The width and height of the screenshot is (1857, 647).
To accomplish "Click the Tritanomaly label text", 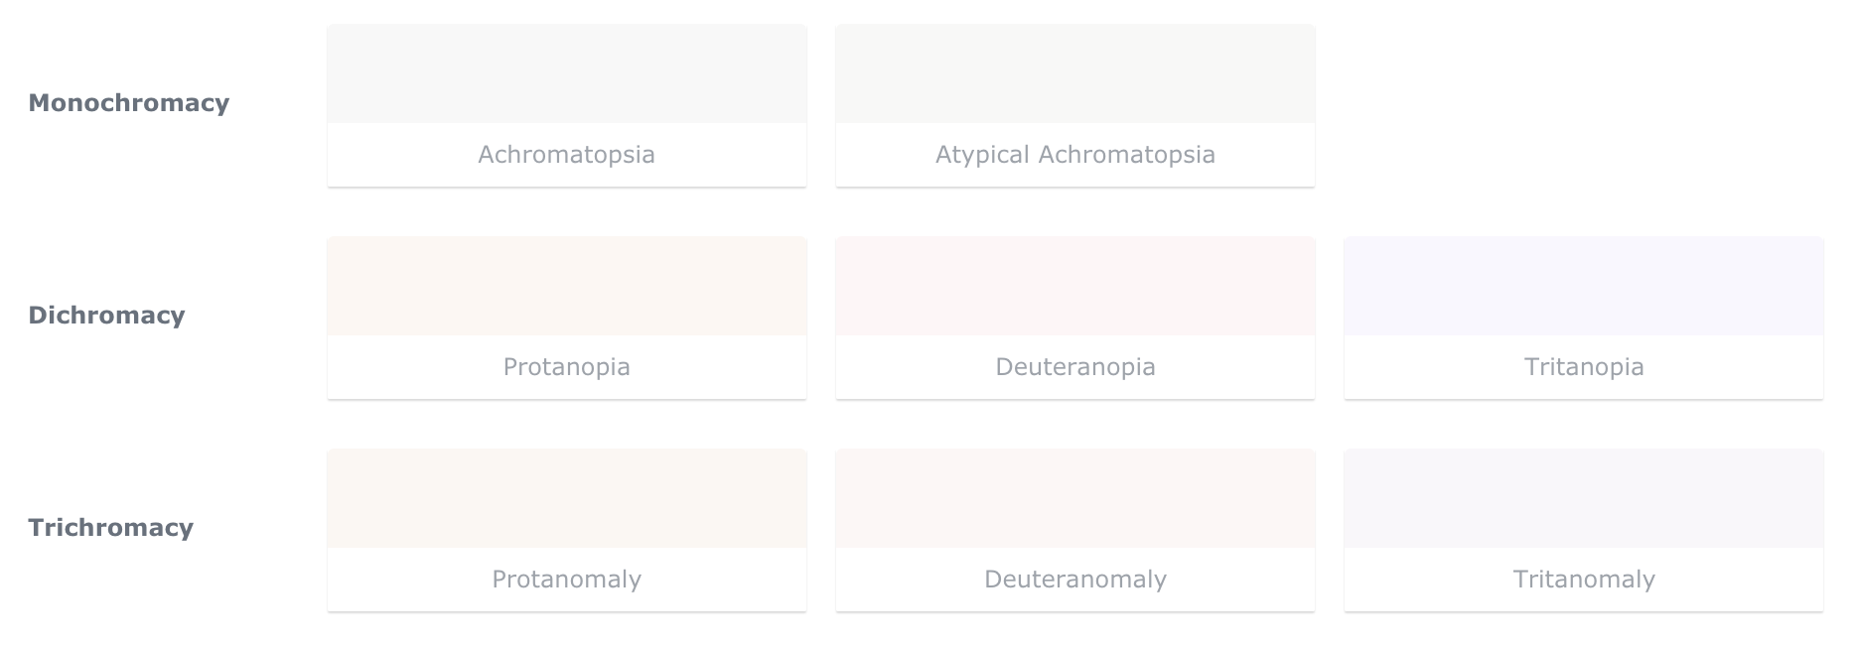I will [1584, 580].
